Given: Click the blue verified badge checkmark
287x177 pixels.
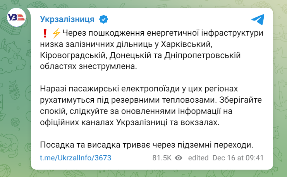Looking at the screenshot, I should pyautogui.click(x=103, y=19).
